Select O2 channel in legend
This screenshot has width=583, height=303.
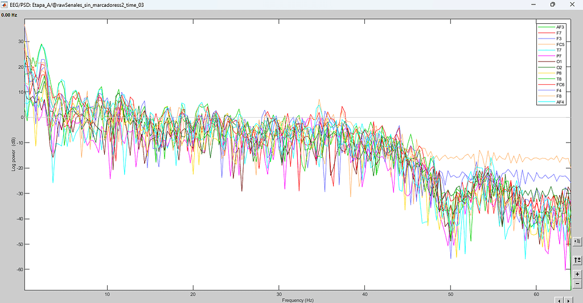(559, 68)
